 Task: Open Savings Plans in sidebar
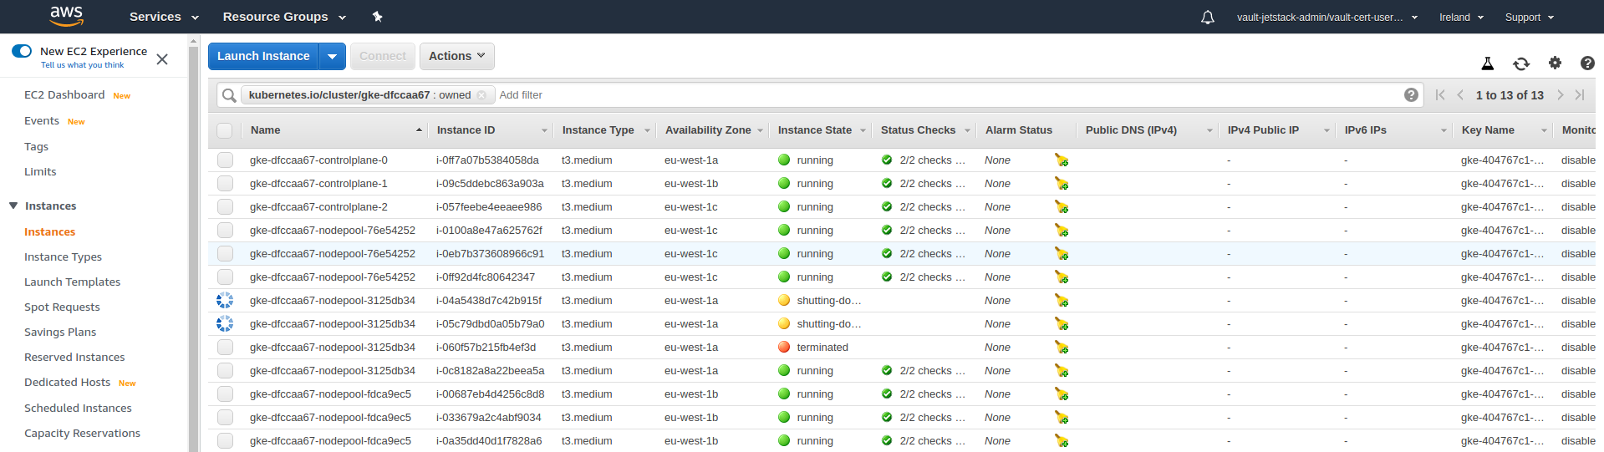click(x=60, y=332)
